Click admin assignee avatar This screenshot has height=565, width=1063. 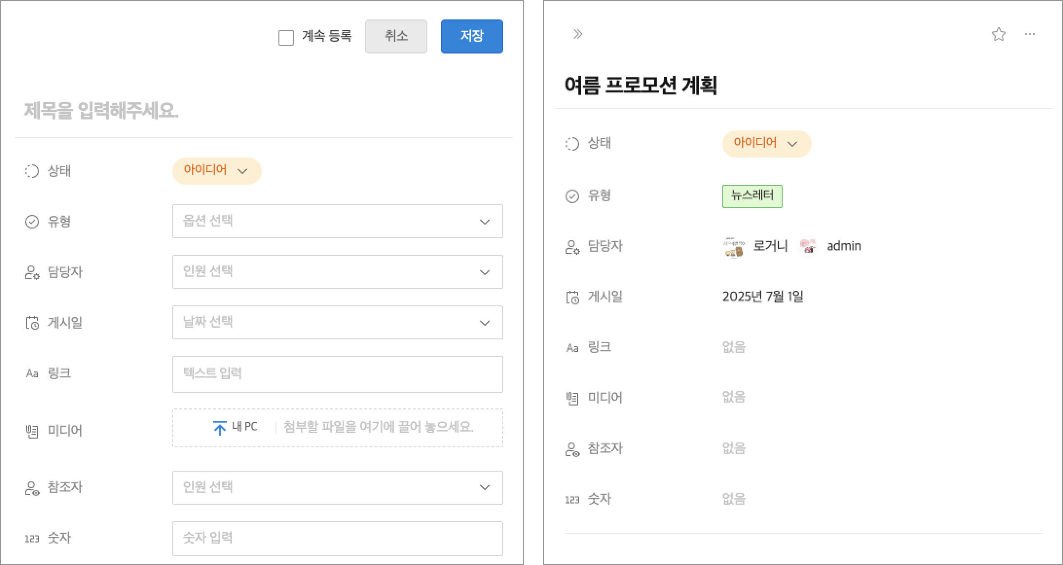coord(808,247)
